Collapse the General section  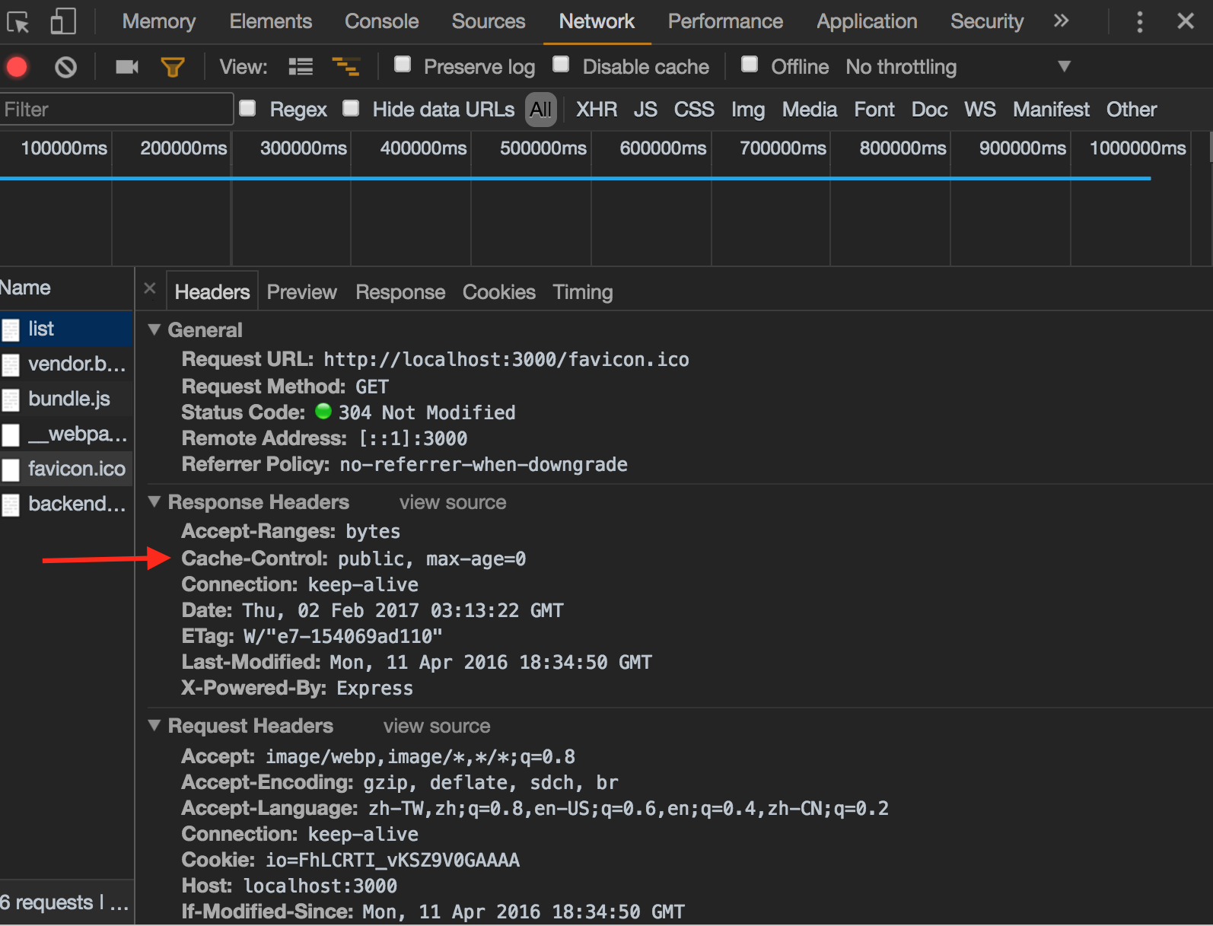(x=154, y=329)
